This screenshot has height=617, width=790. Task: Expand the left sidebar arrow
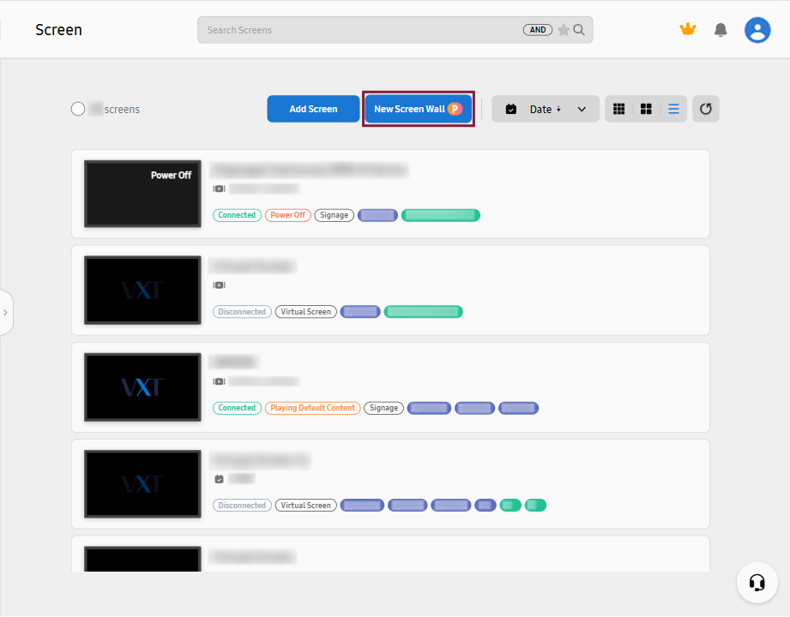tap(5, 313)
